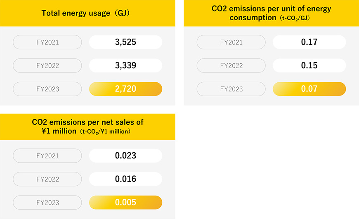359x219 pixels.
Task: Select the FY2022 label beside 0.016
Action: (47, 179)
